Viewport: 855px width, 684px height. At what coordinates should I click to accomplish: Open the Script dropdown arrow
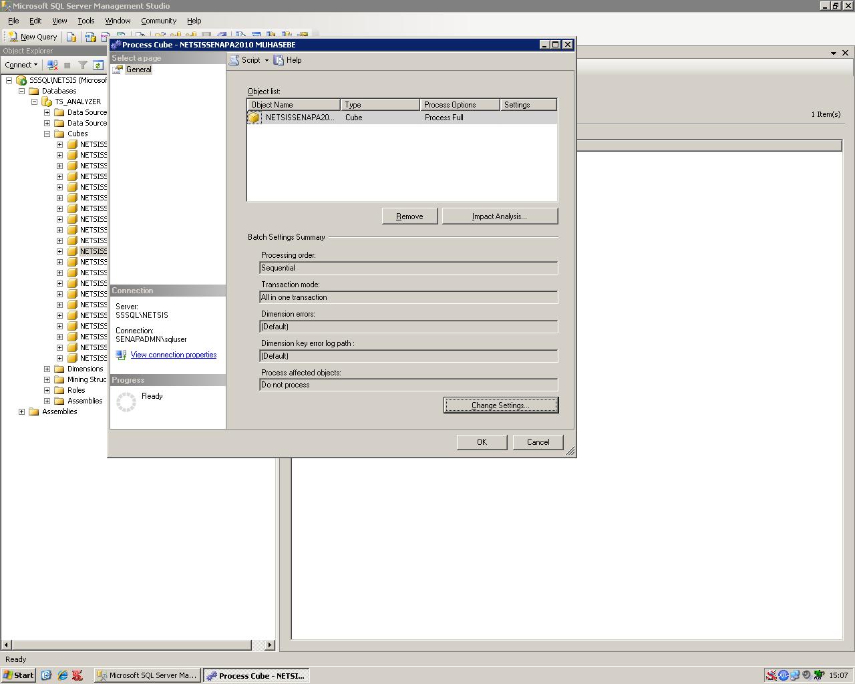[x=267, y=60]
